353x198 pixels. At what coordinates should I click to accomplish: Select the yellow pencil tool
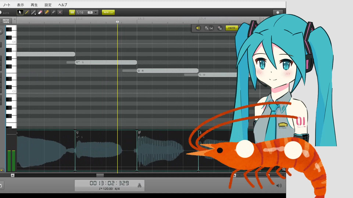(26, 12)
